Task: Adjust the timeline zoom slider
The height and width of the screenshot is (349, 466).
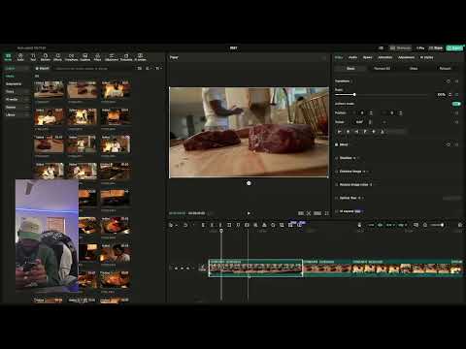Action: (438, 225)
